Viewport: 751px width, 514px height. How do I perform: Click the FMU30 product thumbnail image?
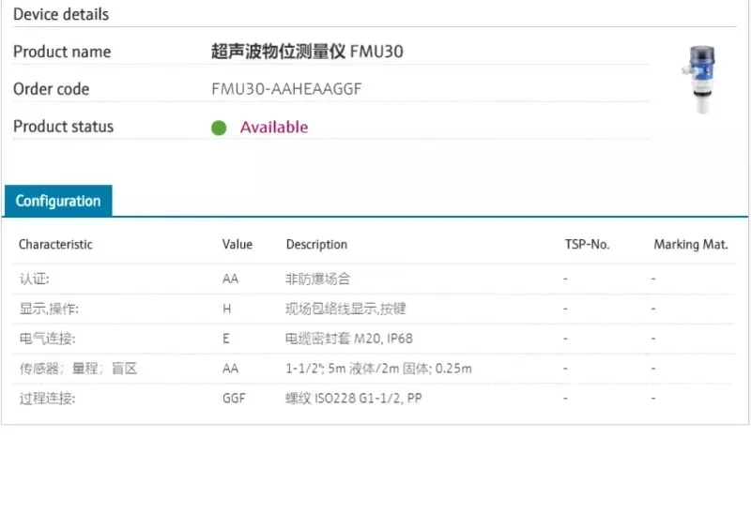coord(699,80)
